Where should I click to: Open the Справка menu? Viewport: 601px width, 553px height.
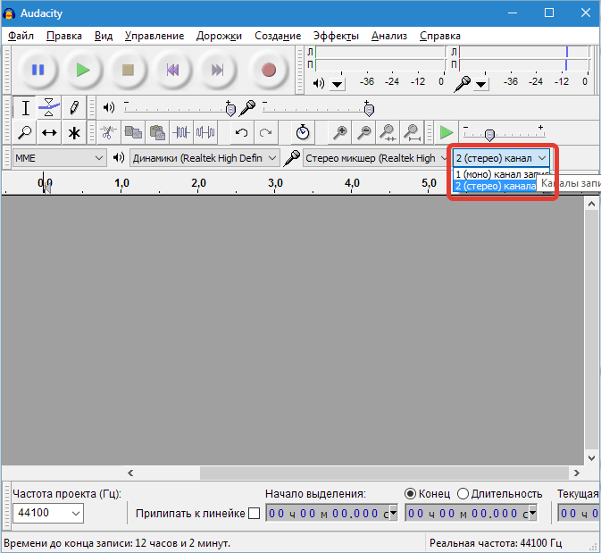440,36
